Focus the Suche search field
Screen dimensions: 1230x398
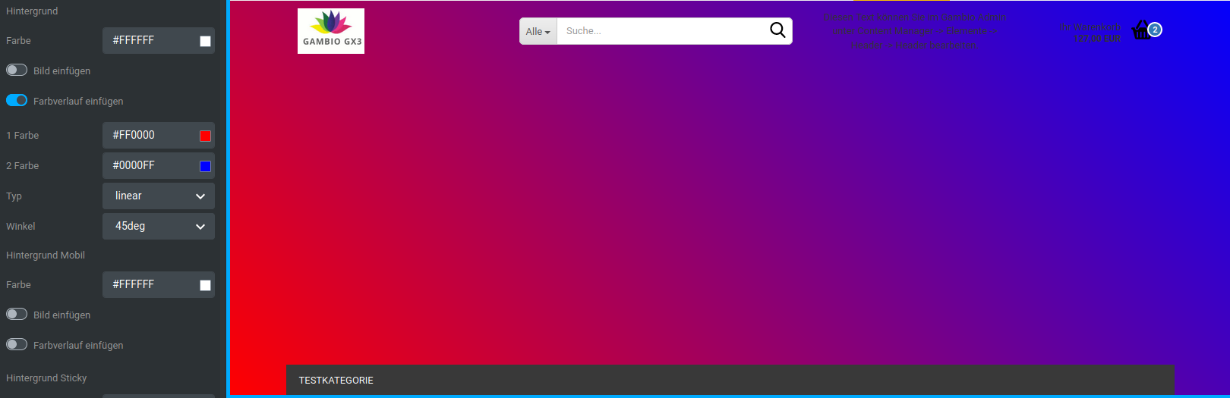click(x=661, y=31)
